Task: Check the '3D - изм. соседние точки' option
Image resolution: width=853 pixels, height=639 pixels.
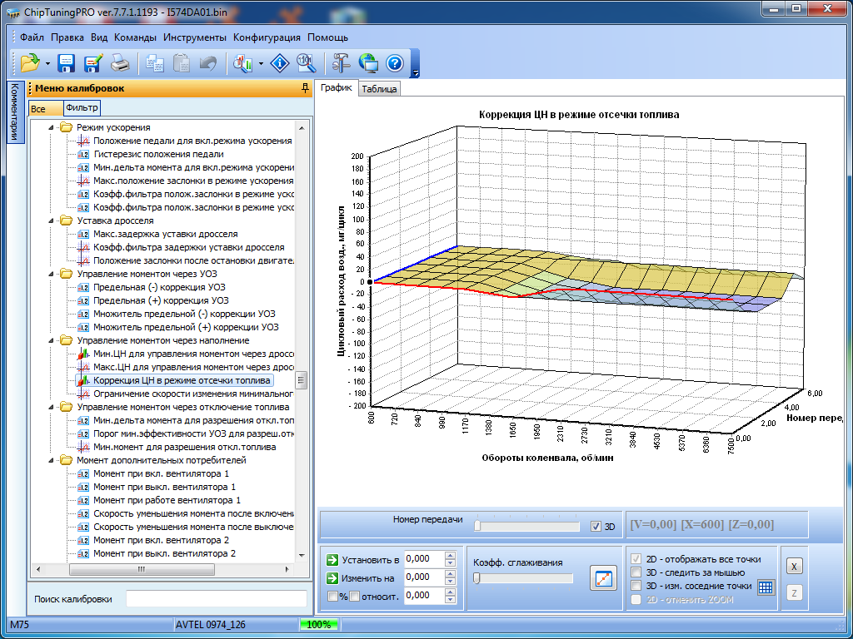Action: 637,586
